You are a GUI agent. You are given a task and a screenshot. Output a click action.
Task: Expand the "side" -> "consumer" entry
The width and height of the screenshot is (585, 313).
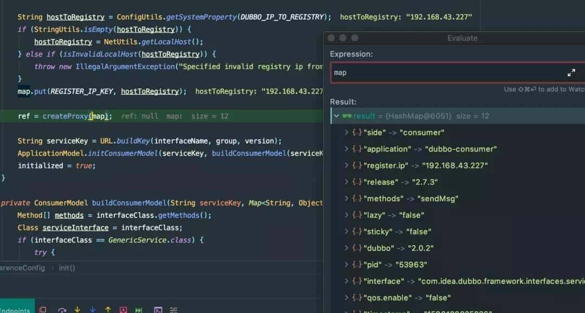pyautogui.click(x=347, y=133)
